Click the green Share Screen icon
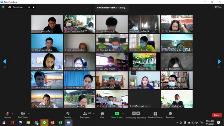 pyautogui.click(x=117, y=114)
